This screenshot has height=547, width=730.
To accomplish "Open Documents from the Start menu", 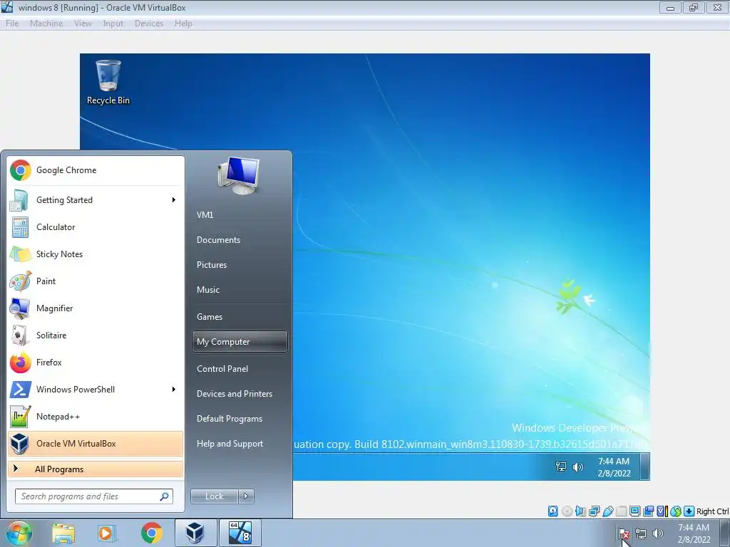I will tap(240, 240).
